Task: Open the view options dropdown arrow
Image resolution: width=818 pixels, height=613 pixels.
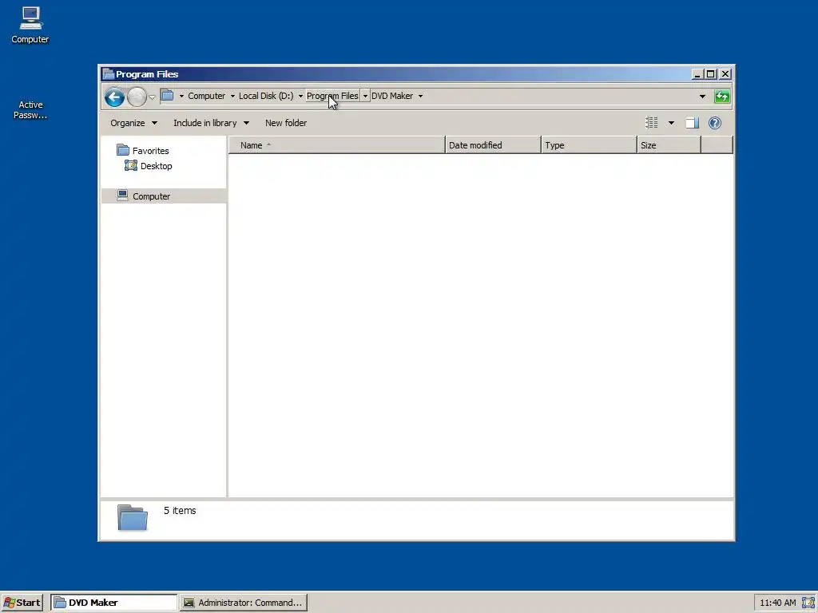Action: click(671, 123)
